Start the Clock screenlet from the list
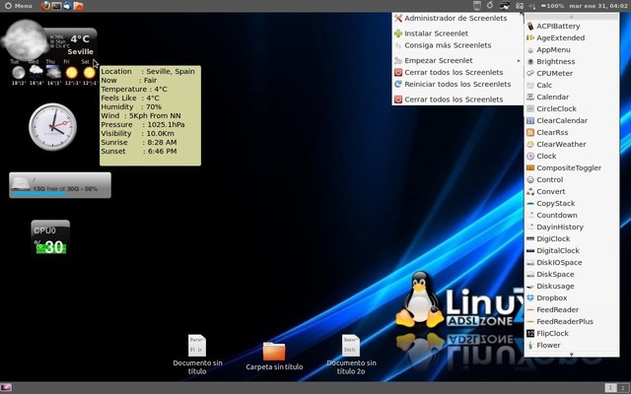The image size is (631, 394). tap(572, 156)
